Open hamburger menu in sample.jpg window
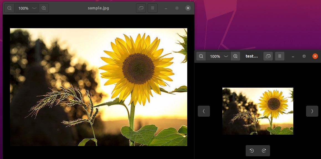Screen dimensions: 321x159 coord(153,8)
